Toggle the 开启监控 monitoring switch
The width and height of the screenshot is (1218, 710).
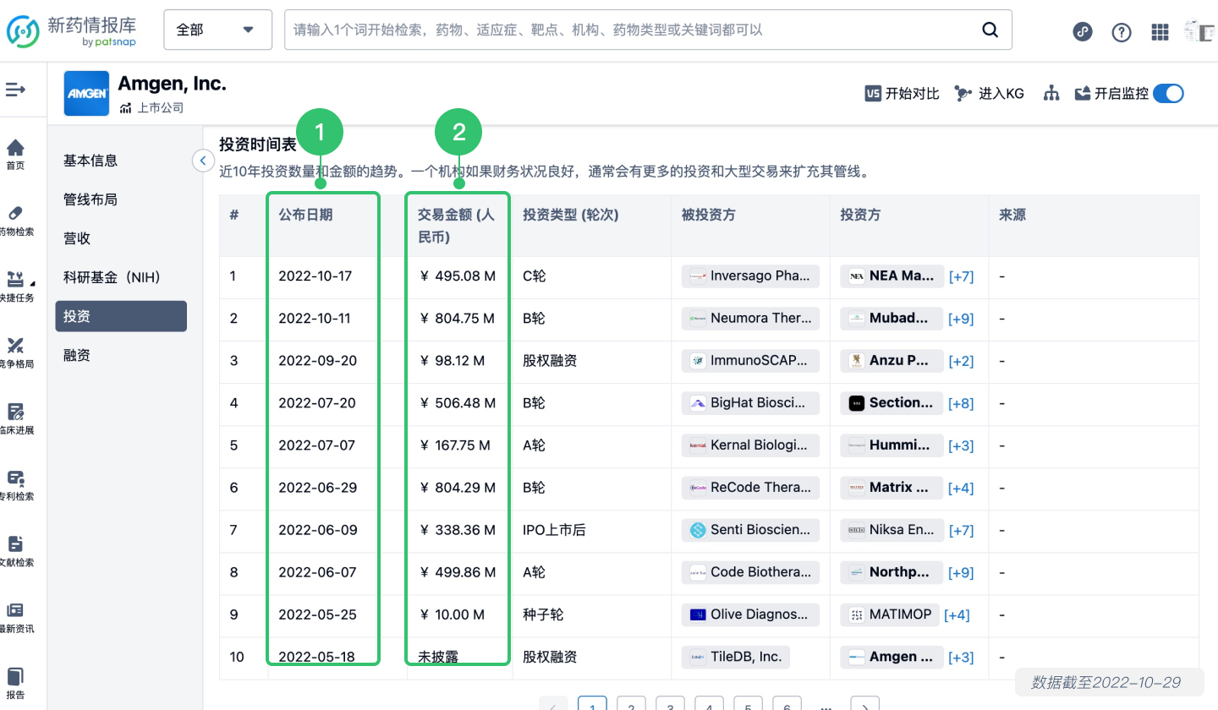pos(1168,93)
